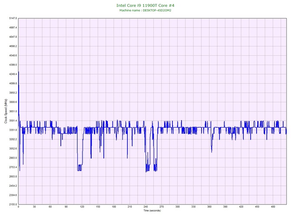Viewport: 291px width, 218px height.
Task: Select the 3052.6 y-axis tick label
Action: click(x=13, y=149)
